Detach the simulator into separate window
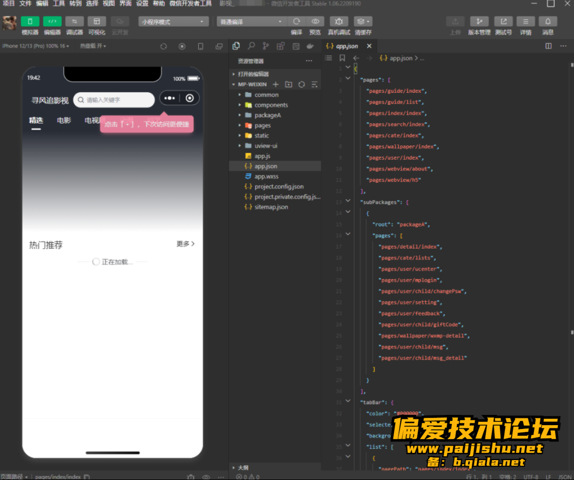Screen dimensions: 574x480 [x=219, y=46]
